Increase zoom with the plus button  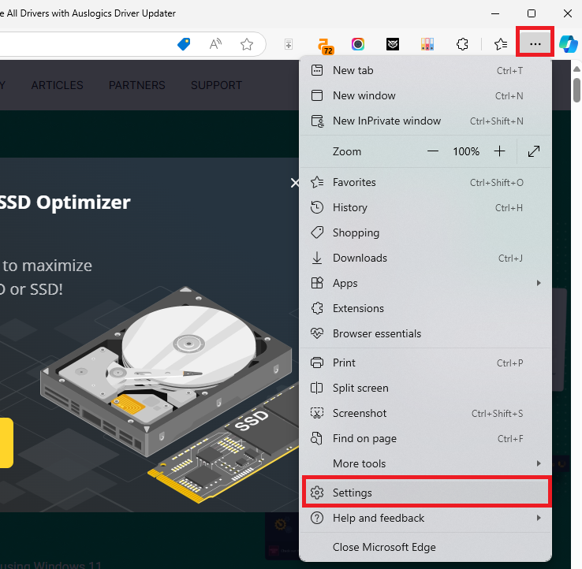(x=500, y=151)
